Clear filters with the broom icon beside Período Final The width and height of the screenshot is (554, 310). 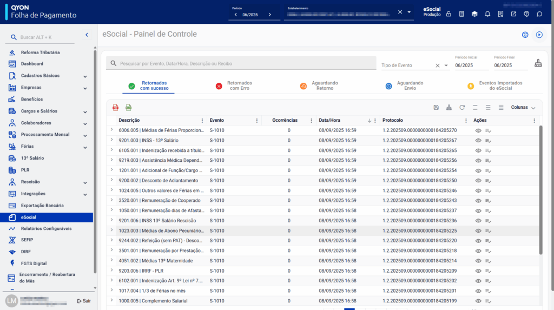point(538,63)
